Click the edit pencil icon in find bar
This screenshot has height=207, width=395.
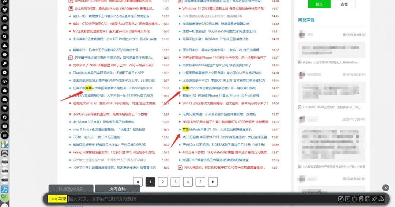[341, 199]
